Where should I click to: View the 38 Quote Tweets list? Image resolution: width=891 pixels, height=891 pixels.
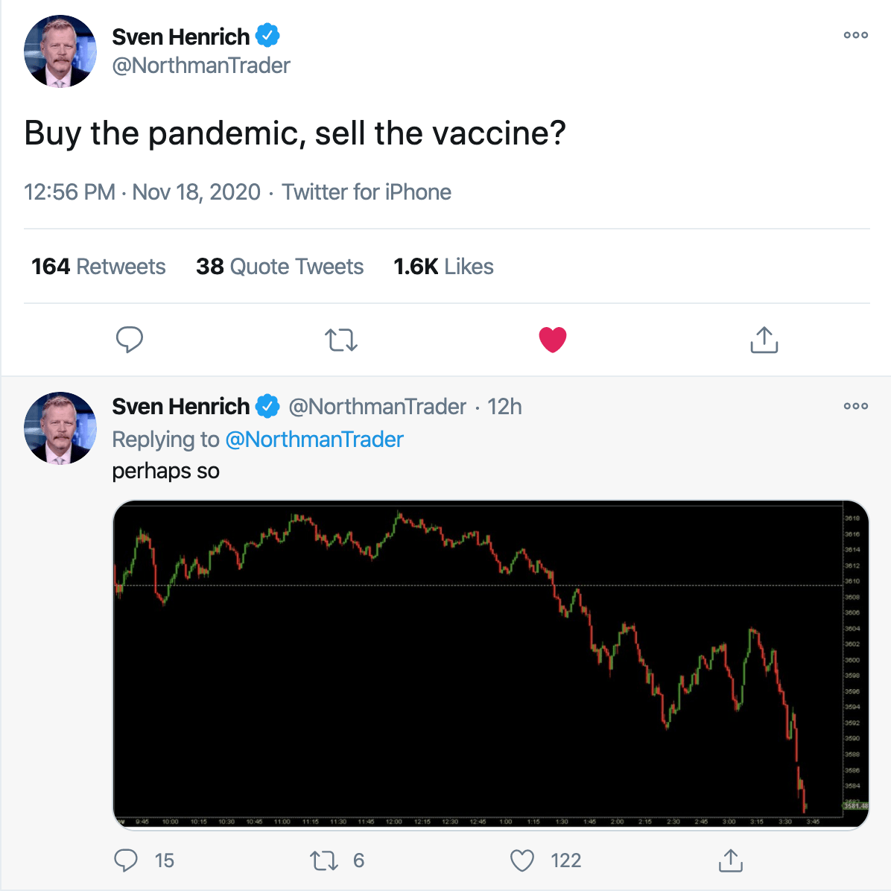point(279,267)
